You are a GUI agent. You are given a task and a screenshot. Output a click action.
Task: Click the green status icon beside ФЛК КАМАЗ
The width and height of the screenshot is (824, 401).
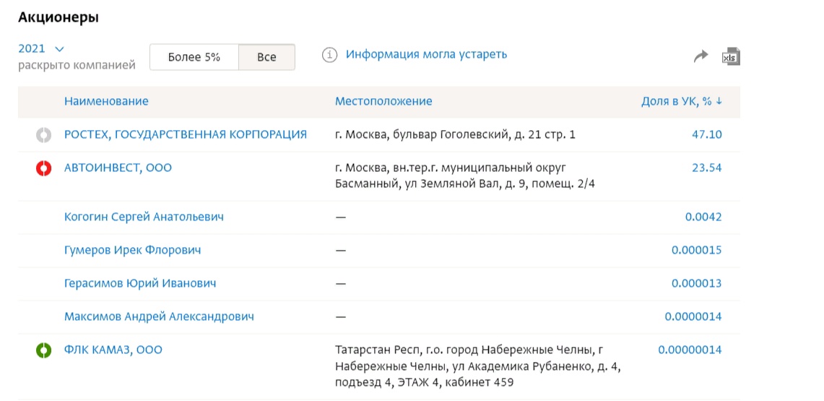click(x=43, y=350)
